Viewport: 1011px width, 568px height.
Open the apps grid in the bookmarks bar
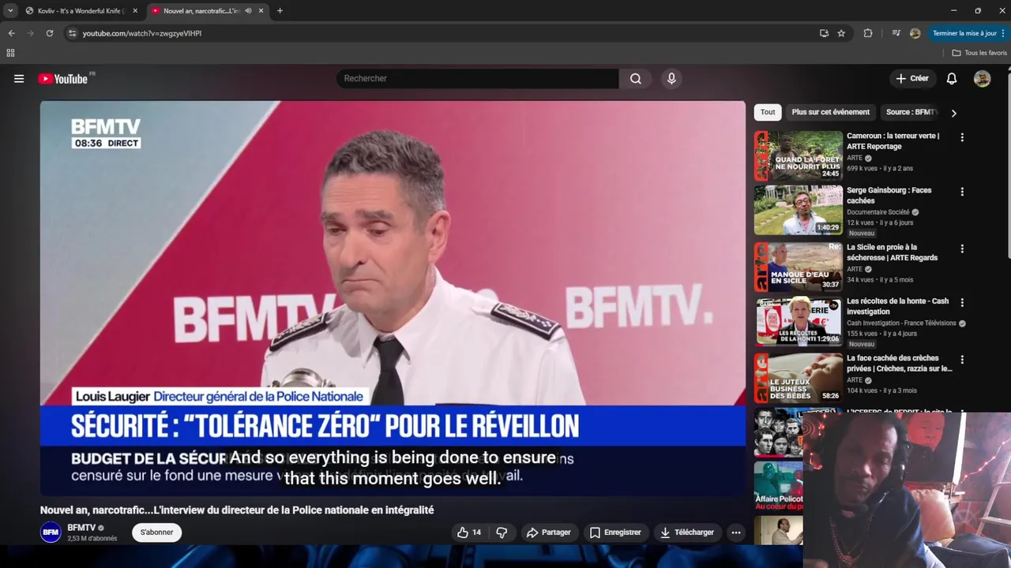point(10,53)
